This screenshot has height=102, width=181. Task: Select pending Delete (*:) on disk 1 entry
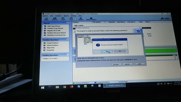[50, 59]
